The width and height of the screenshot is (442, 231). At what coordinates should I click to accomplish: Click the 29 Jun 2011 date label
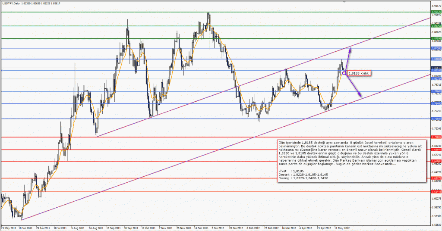pyautogui.click(x=43, y=228)
